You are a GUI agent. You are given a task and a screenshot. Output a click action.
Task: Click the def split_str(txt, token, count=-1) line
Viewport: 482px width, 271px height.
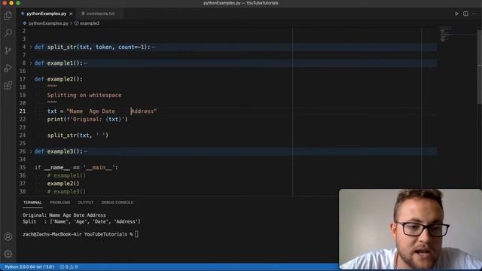click(x=92, y=47)
